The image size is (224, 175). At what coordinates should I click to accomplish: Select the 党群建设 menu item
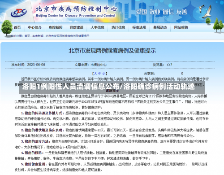pyautogui.click(x=77, y=27)
